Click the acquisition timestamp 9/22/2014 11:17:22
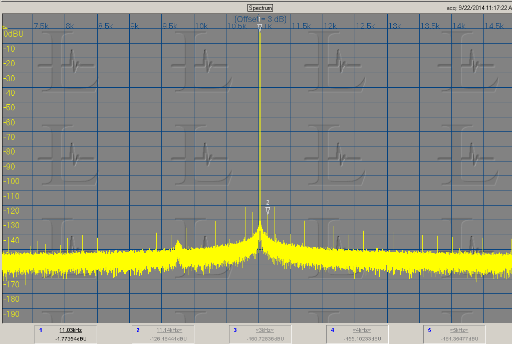 (x=479, y=8)
